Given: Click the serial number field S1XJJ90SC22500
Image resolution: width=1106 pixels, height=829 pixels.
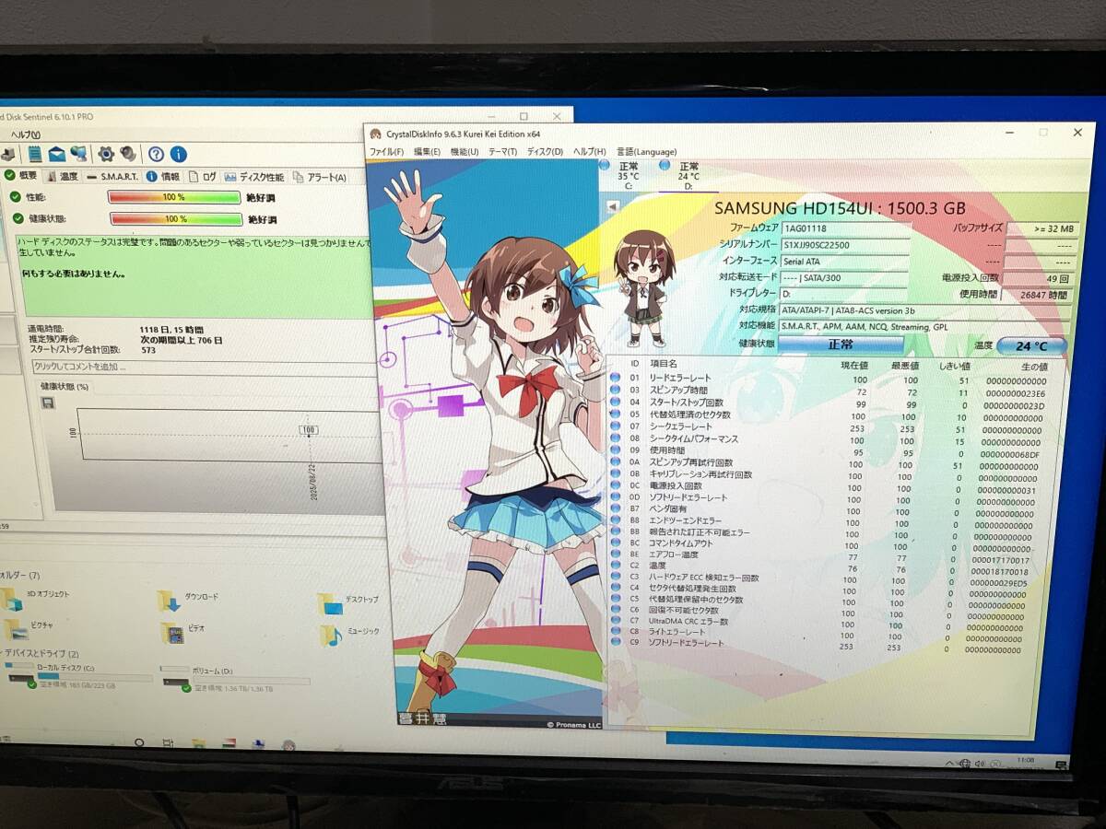Looking at the screenshot, I should click(x=845, y=245).
